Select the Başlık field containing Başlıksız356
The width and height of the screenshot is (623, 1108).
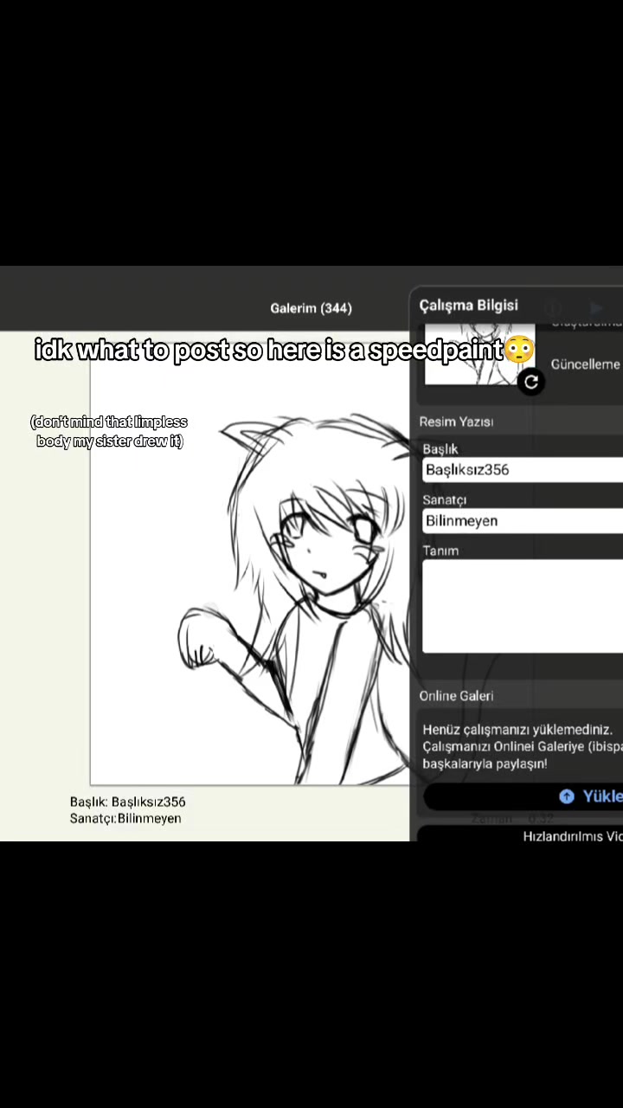coord(523,470)
